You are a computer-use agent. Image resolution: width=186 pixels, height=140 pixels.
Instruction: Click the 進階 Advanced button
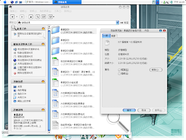156,70
